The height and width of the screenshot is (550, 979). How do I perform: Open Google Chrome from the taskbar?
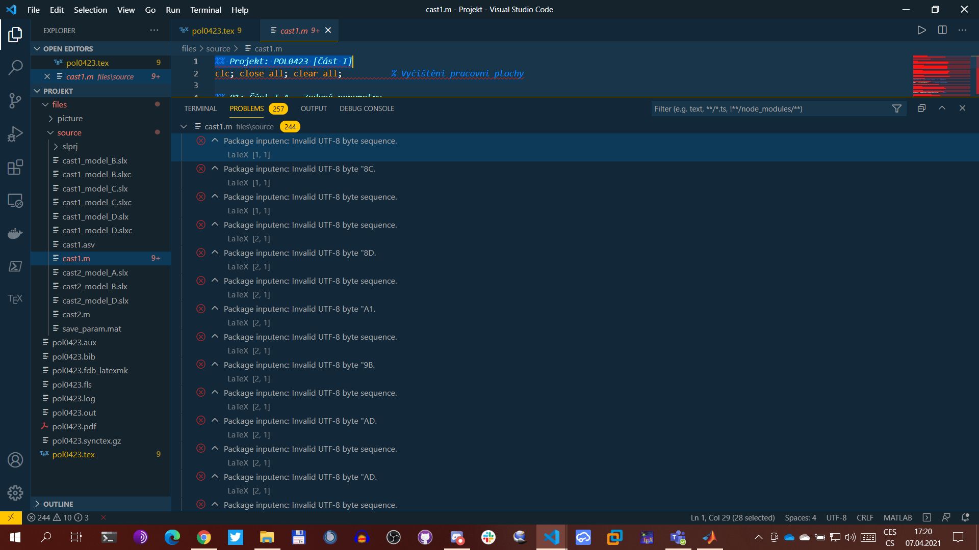204,537
